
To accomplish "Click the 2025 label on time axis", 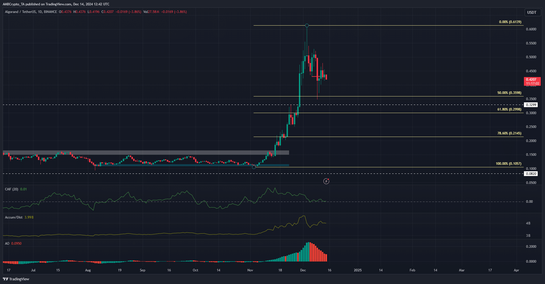I will coord(358,270).
